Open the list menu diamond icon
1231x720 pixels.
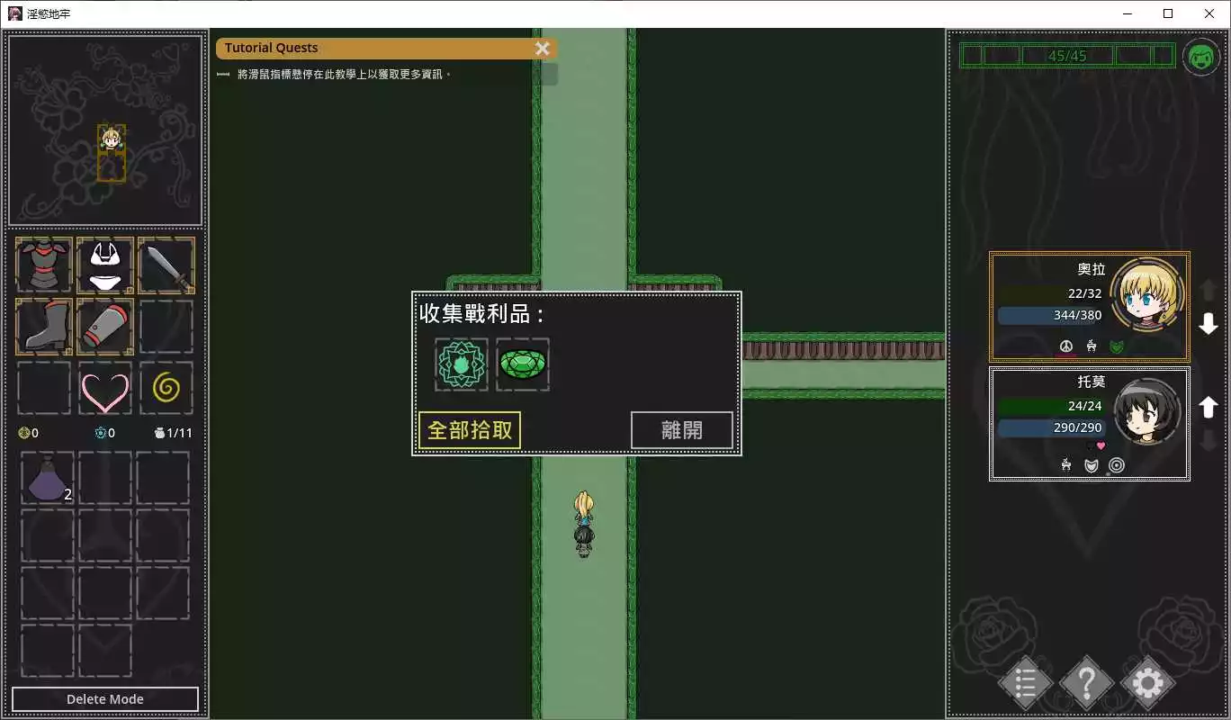pyautogui.click(x=1025, y=683)
